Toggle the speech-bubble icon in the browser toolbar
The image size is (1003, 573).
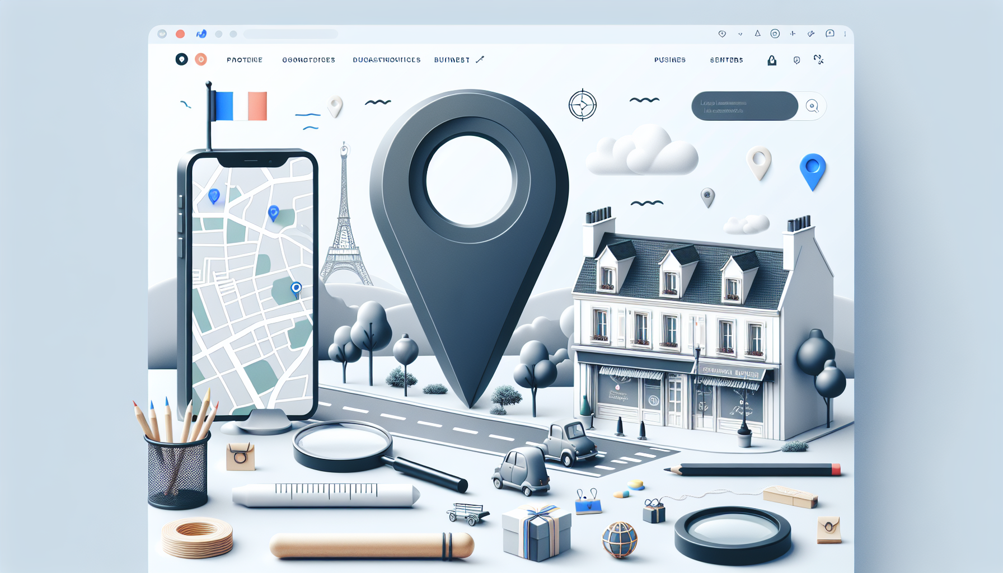(830, 34)
